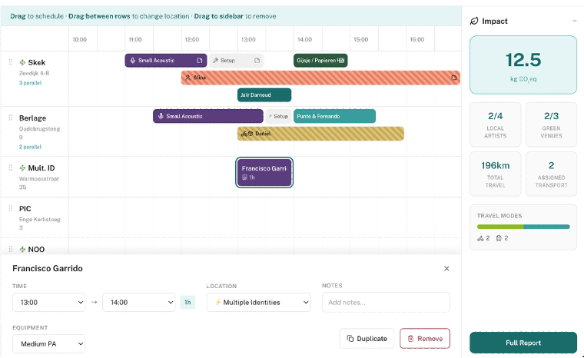This screenshot has height=358, width=584.
Task: Open the Equipment dropdown set to Medium PA
Action: (48, 343)
